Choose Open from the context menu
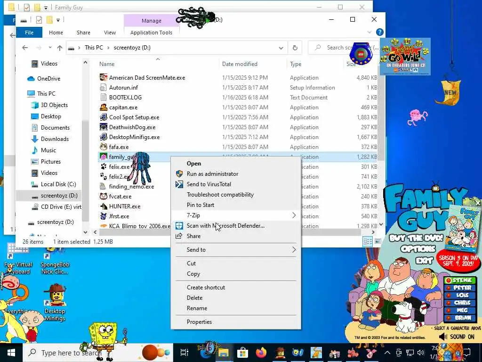The width and height of the screenshot is (482, 362). click(x=193, y=164)
